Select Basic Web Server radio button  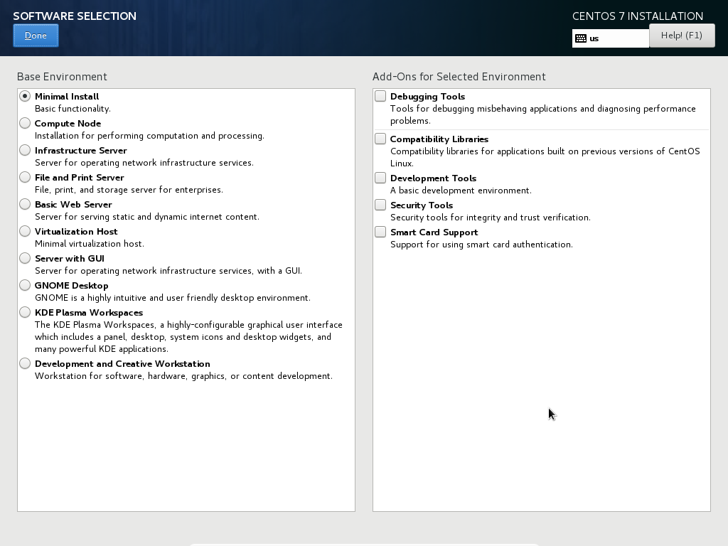pyautogui.click(x=25, y=204)
